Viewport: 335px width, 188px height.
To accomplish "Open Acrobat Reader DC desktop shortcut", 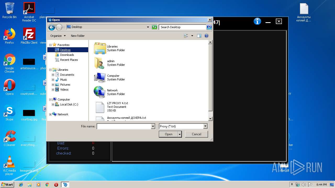I will (x=29, y=12).
